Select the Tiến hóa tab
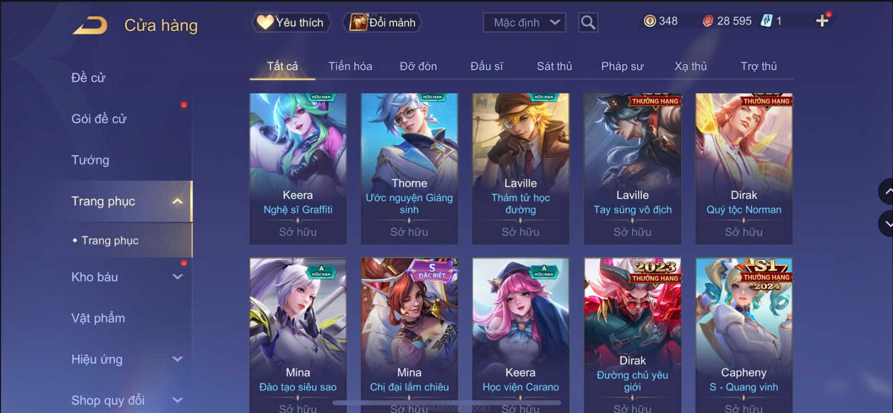Viewport: 893px width, 413px height. [x=350, y=66]
